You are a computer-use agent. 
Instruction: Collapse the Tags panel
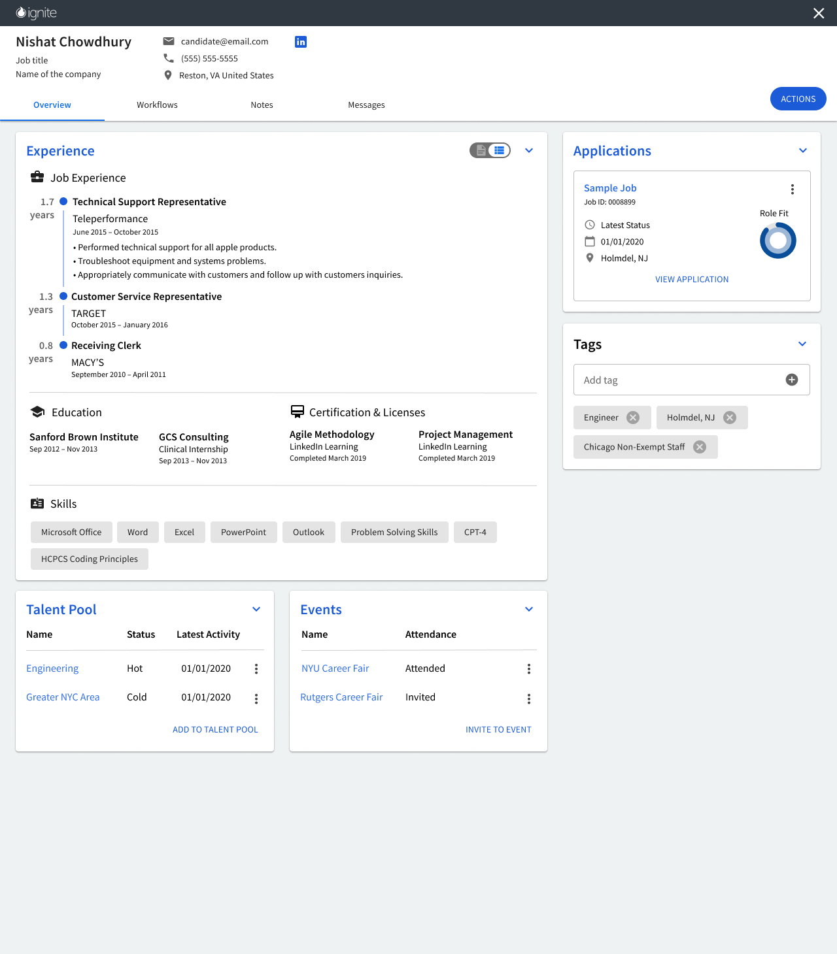point(802,344)
